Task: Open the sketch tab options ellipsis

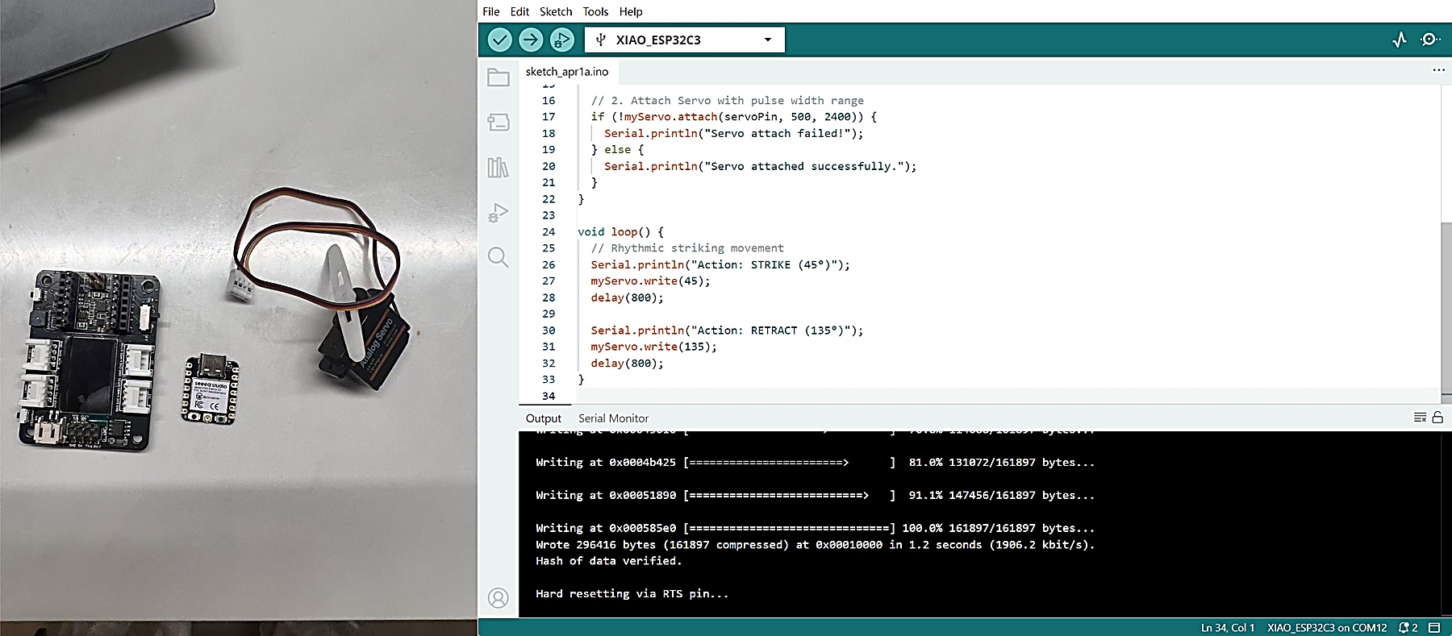Action: point(1438,70)
